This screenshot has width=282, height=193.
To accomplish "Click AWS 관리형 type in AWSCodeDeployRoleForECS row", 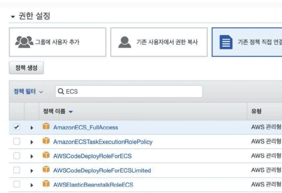I will (x=266, y=155).
